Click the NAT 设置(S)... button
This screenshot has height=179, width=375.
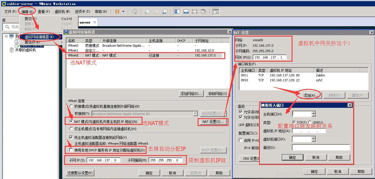tap(213, 122)
